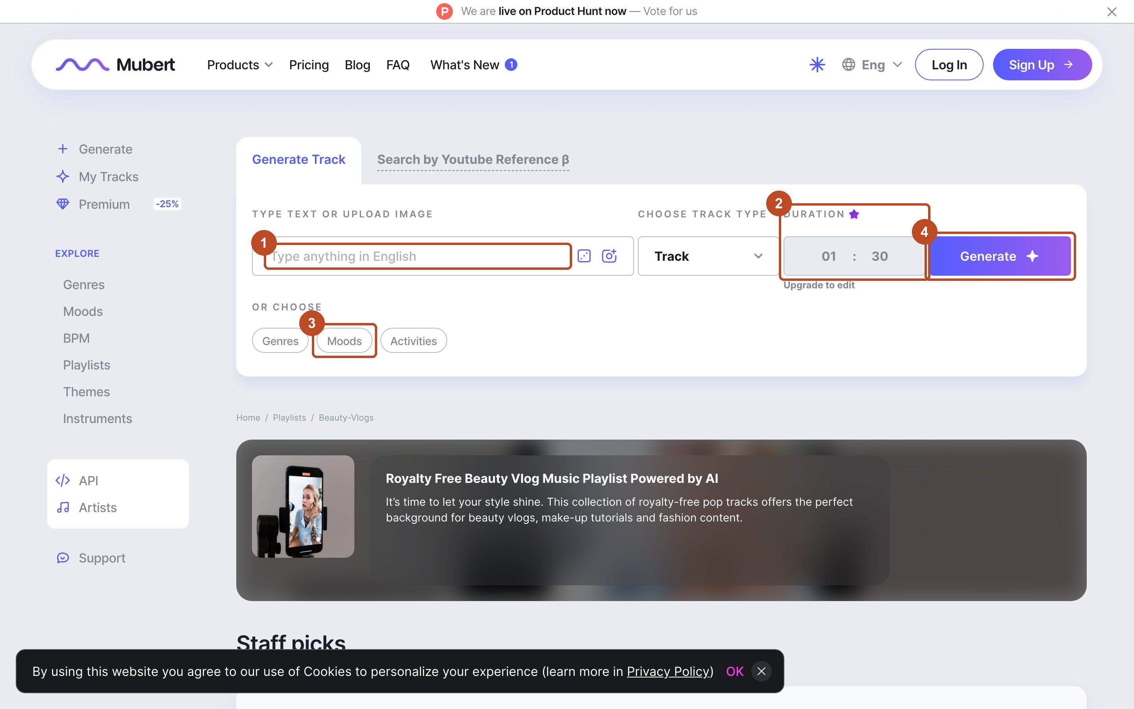Open the Pricing page

coord(309,65)
